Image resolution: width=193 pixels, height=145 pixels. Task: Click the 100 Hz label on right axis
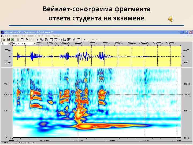pos(187,111)
